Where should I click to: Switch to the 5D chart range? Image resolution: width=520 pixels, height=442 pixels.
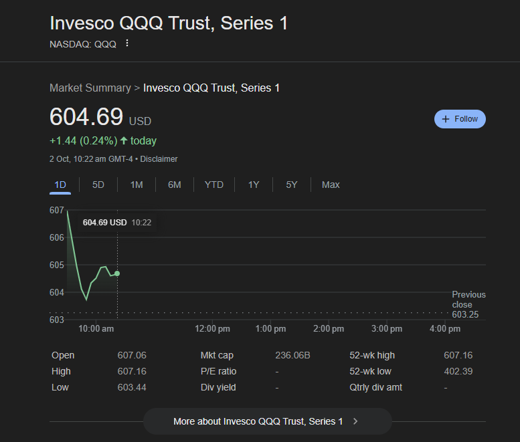[98, 185]
